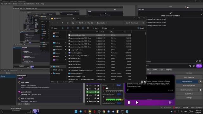Image resolution: width=203 pixels, height=114 pixels.
Task: Click the Studio Mode button
Action: click(x=189, y=94)
